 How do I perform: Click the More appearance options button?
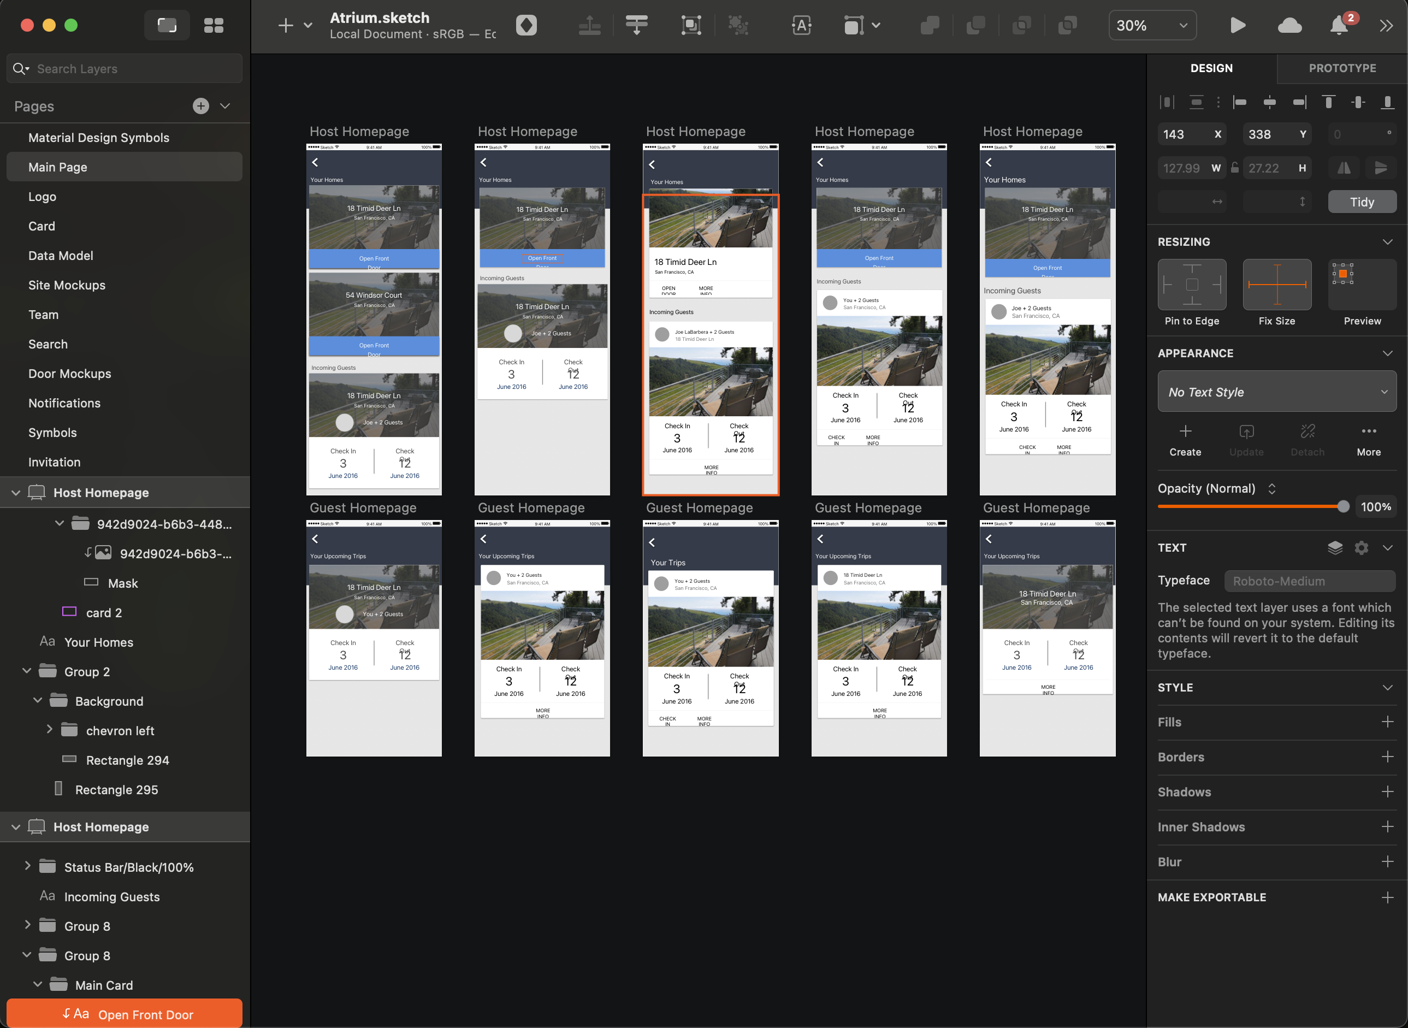point(1369,441)
